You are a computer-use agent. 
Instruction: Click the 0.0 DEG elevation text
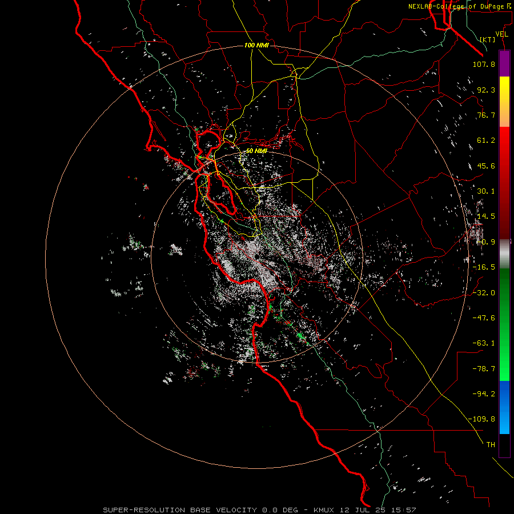280,510
